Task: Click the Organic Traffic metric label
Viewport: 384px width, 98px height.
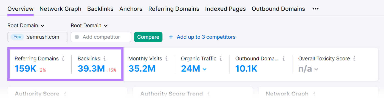Action: click(x=199, y=59)
